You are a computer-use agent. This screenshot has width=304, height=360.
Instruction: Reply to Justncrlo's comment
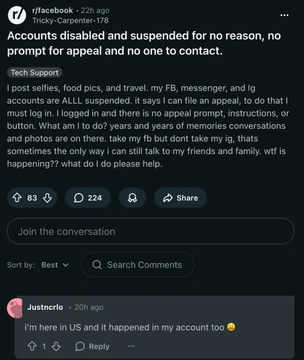click(x=92, y=346)
